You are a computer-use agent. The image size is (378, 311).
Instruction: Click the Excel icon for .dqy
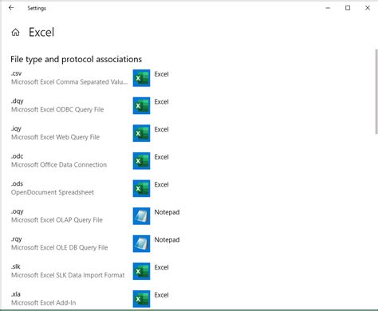[141, 106]
